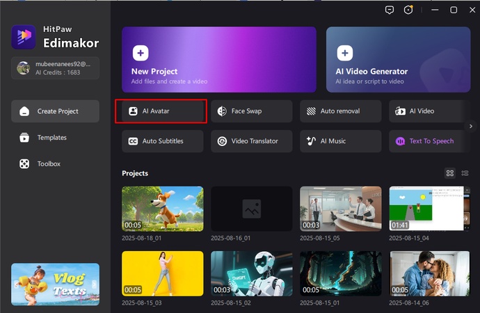Expand more AI tools with right chevron

pos(471,126)
